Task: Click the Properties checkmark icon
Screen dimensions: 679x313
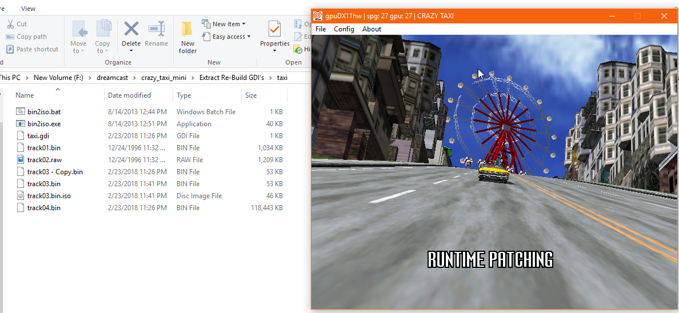Action: point(274,29)
